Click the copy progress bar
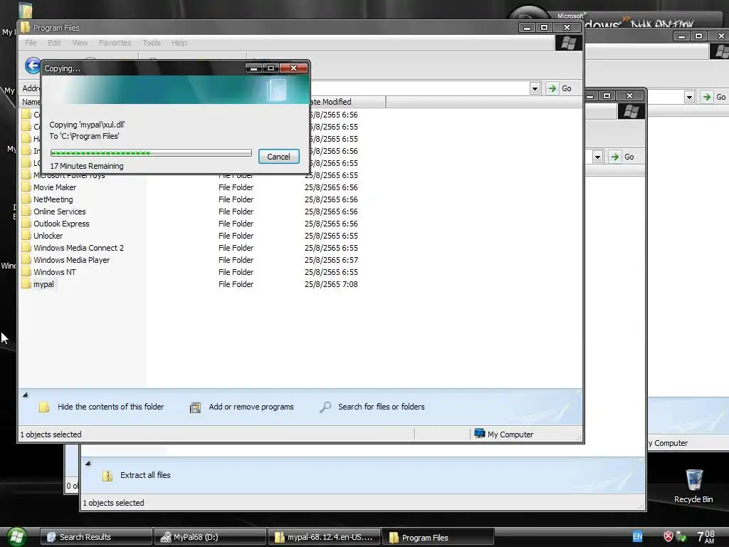729x547 pixels. pyautogui.click(x=151, y=152)
